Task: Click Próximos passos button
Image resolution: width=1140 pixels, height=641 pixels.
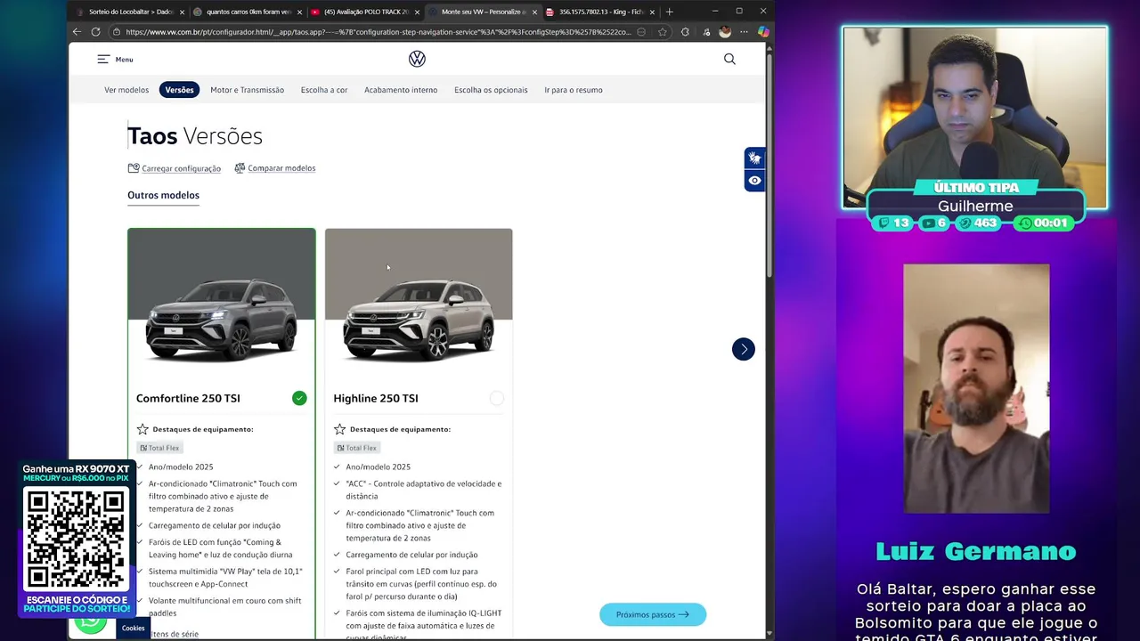Action: pos(653,614)
